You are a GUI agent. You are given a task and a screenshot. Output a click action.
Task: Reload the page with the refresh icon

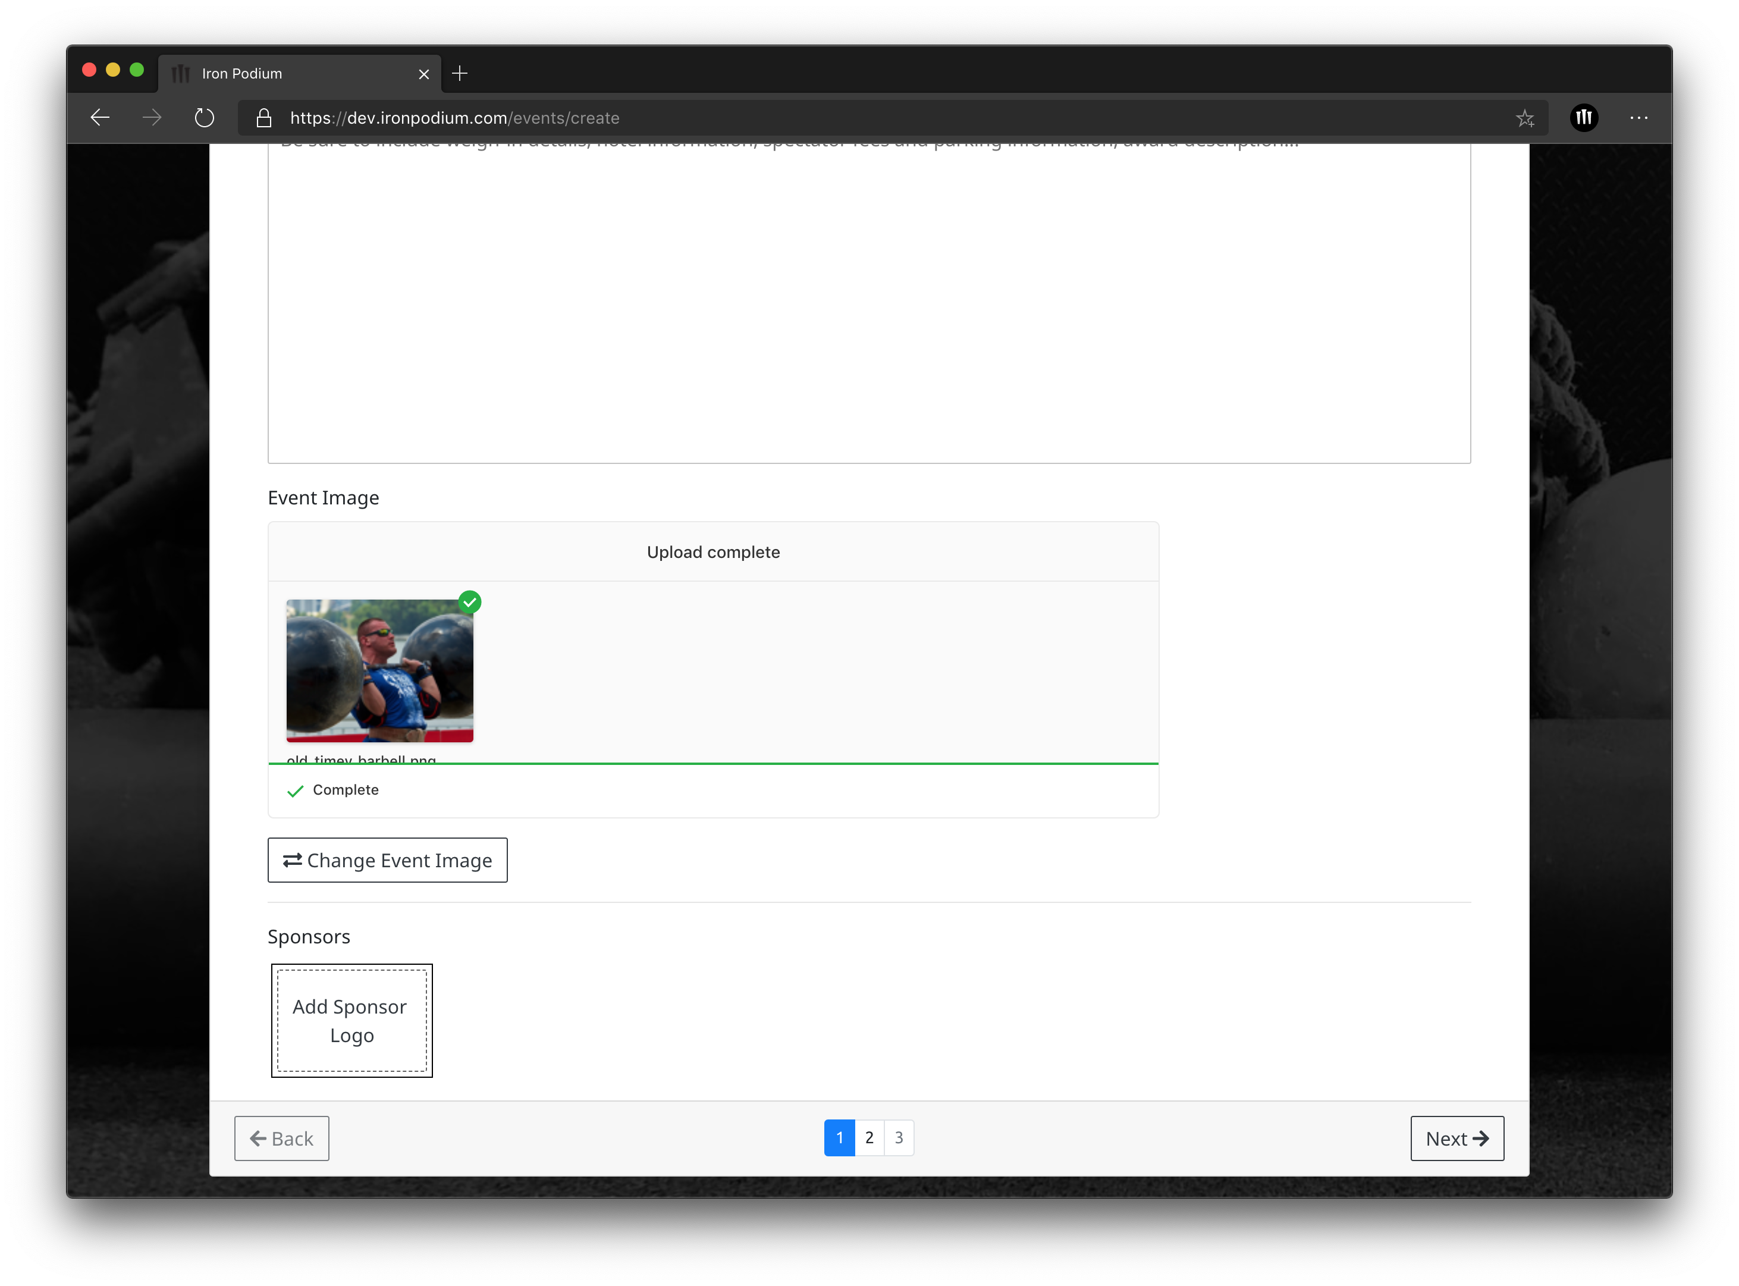(204, 118)
